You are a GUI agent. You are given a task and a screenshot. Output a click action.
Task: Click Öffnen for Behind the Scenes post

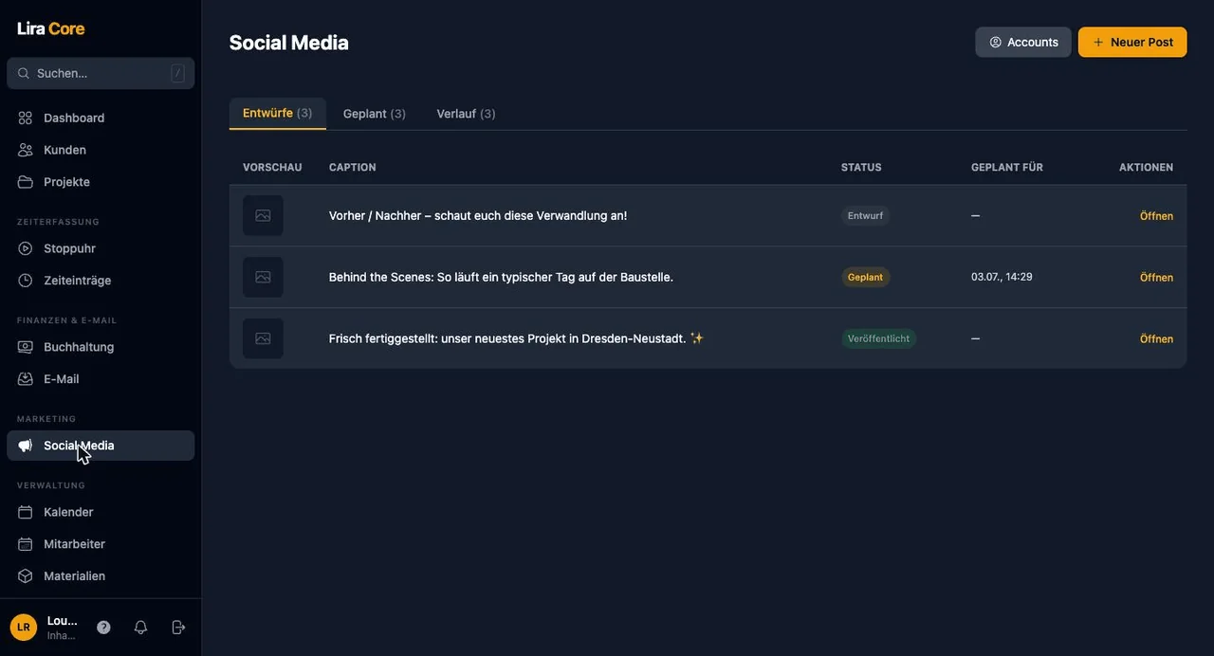(x=1156, y=278)
